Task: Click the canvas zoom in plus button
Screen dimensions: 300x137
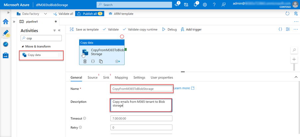Action: coord(294,60)
